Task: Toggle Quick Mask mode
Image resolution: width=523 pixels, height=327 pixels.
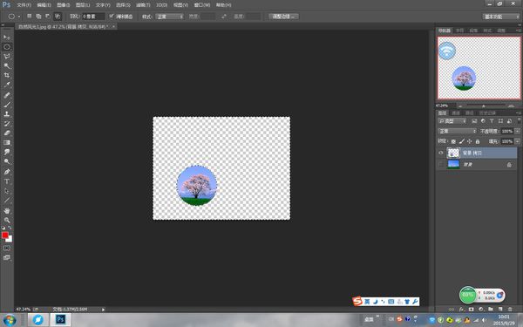Action: coord(7,248)
